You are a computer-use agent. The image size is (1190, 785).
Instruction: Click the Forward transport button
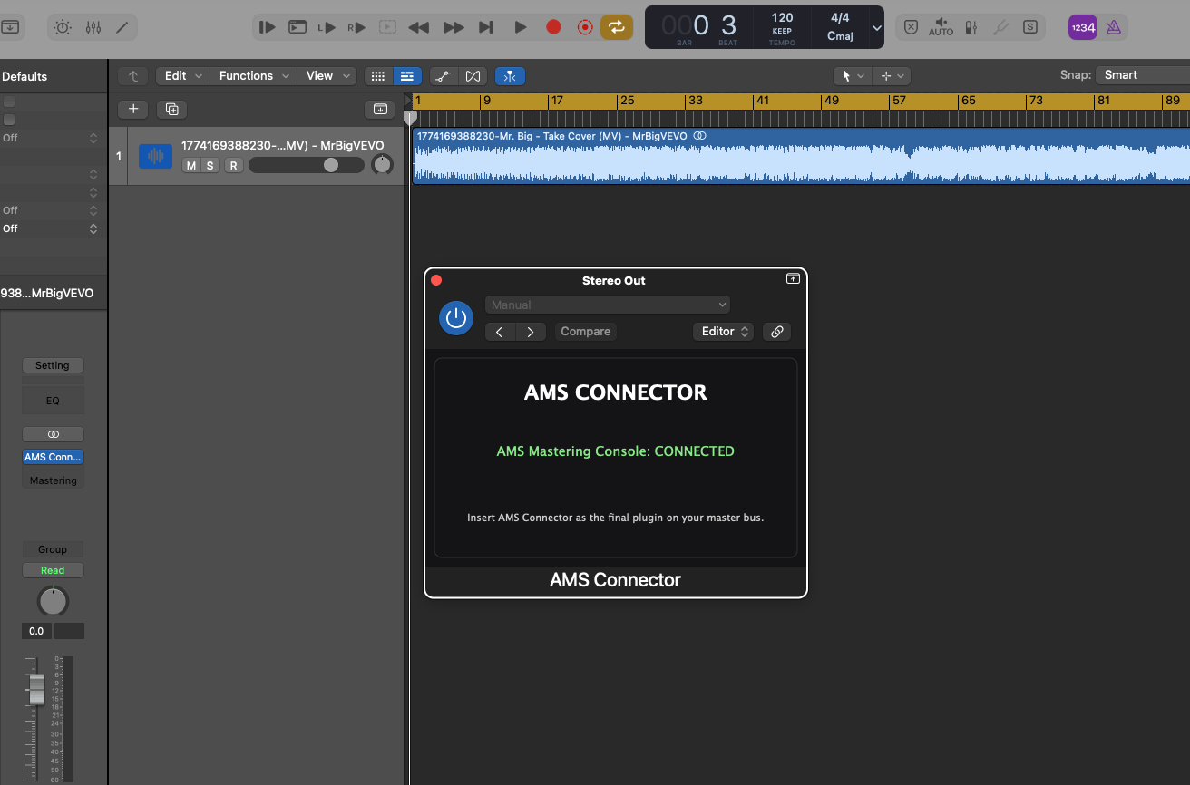tap(454, 27)
